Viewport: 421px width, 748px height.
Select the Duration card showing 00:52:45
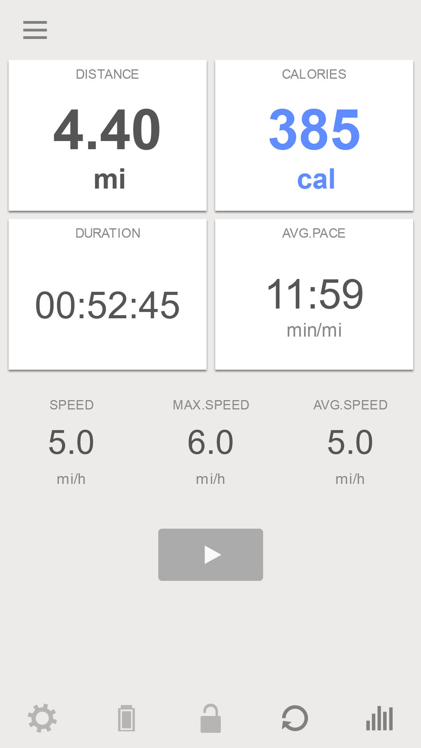(x=108, y=294)
